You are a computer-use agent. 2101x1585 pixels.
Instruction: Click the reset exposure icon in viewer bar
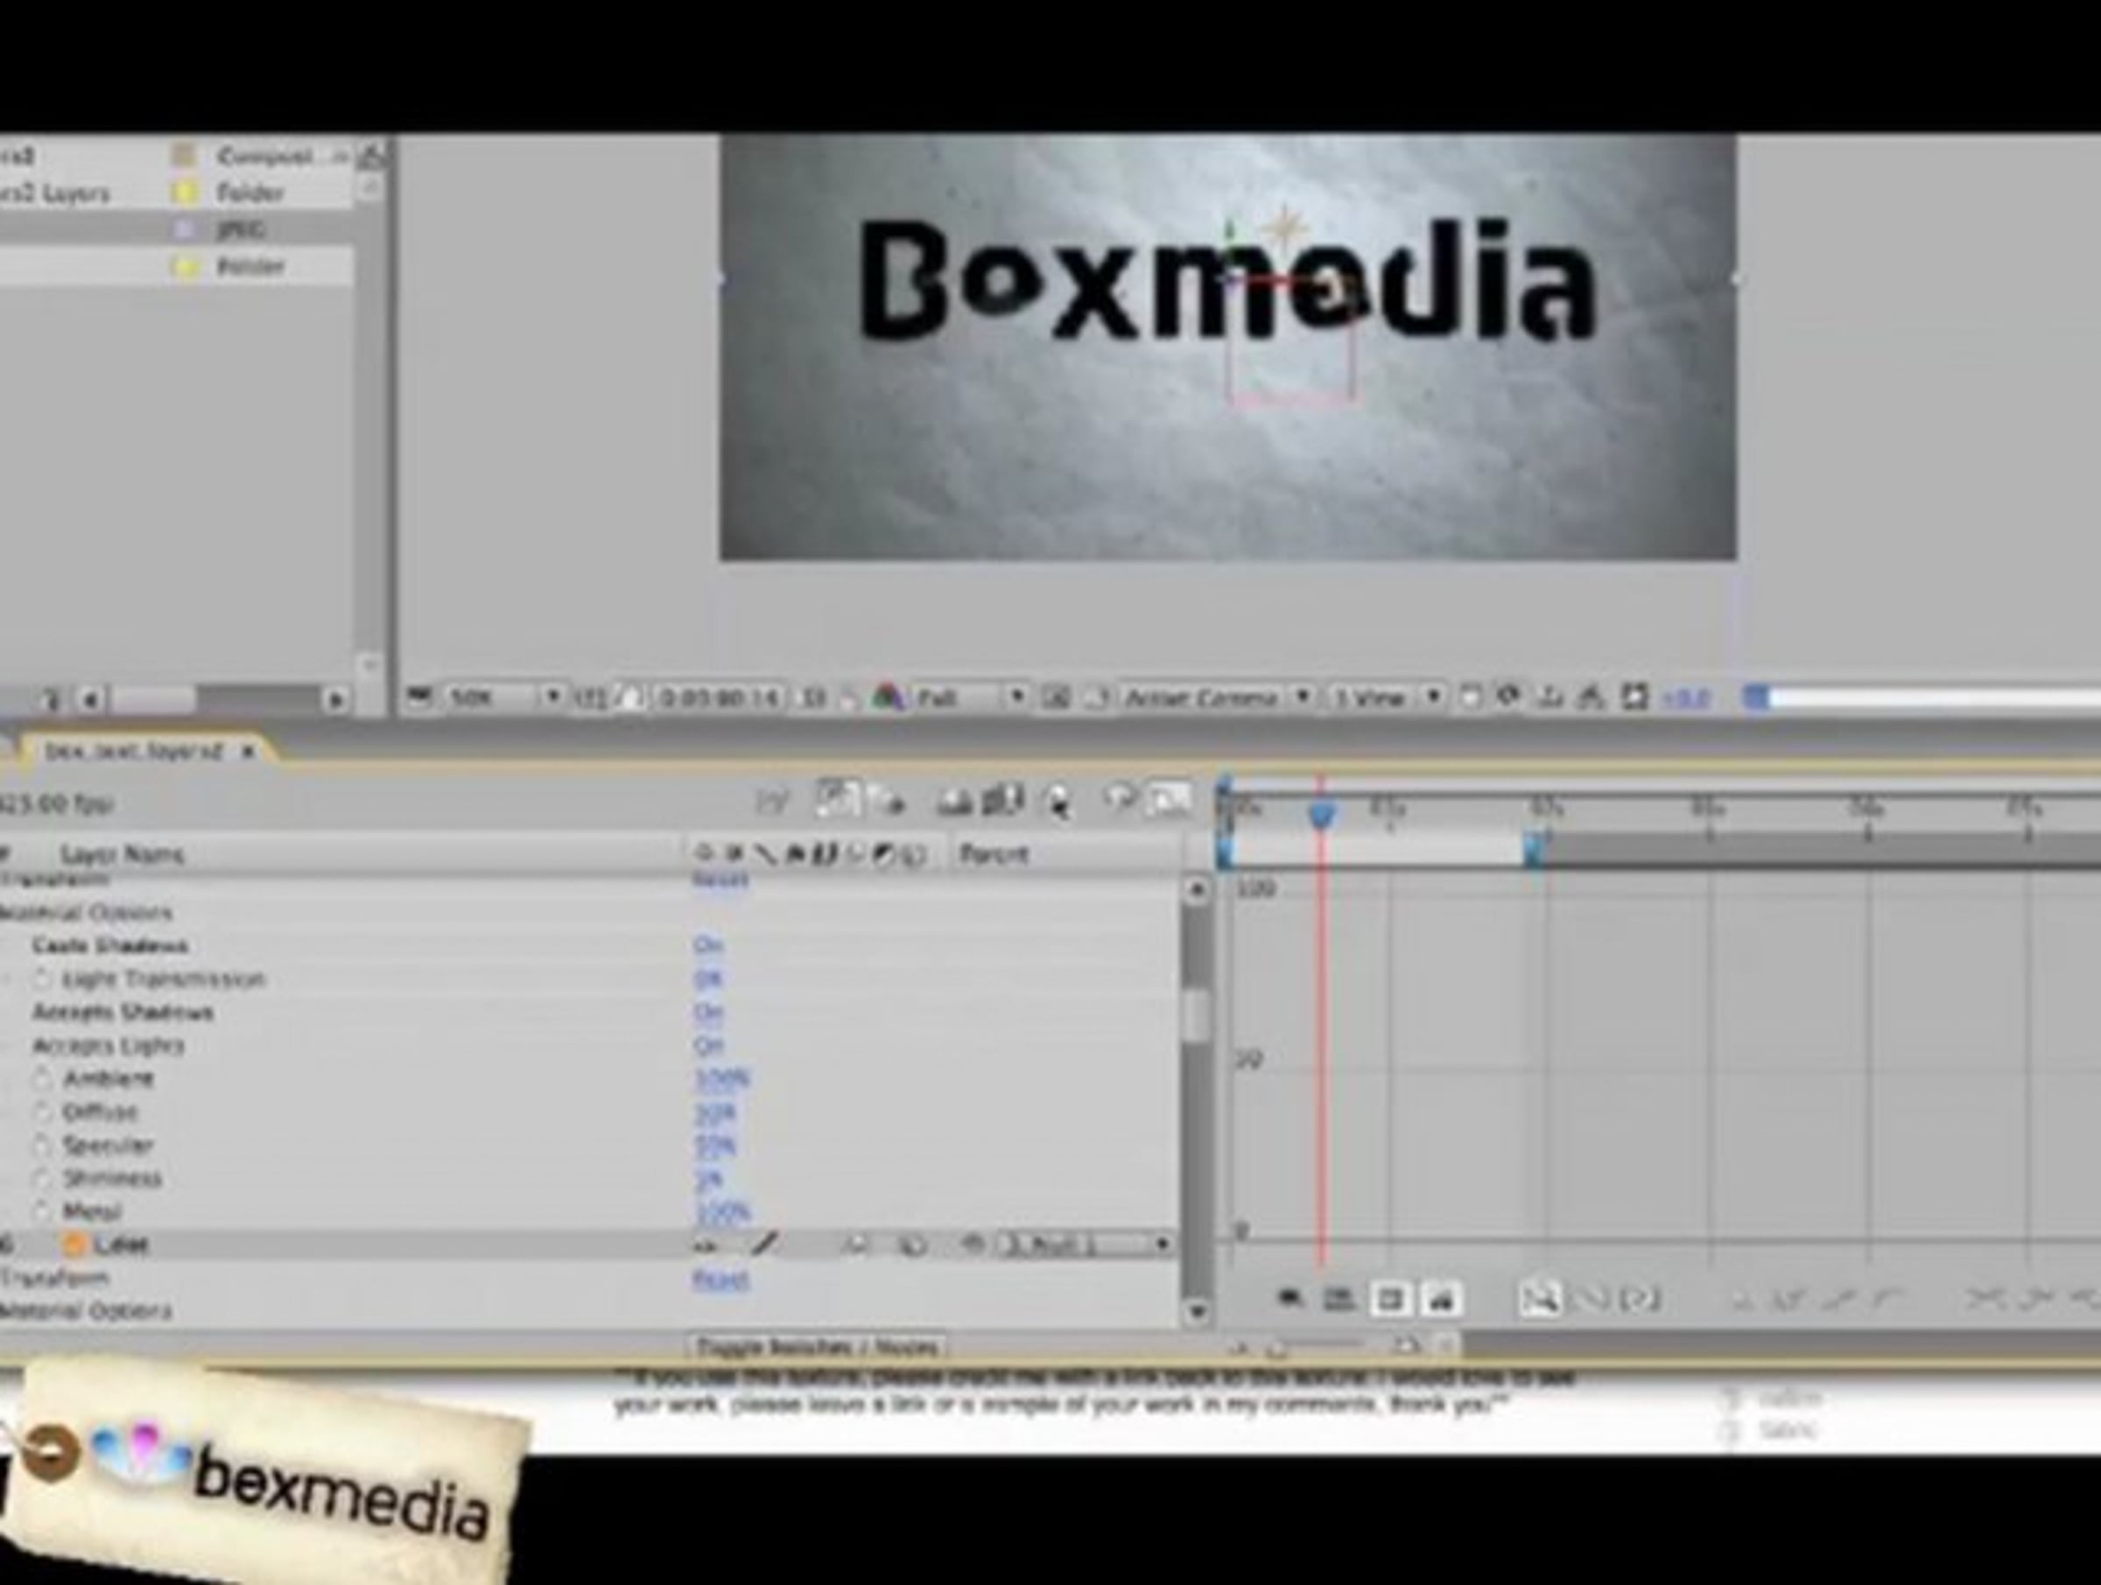1634,698
